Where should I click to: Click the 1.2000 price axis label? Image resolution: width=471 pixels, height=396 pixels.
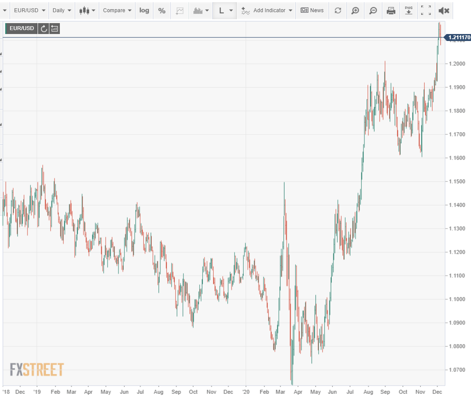[457, 64]
